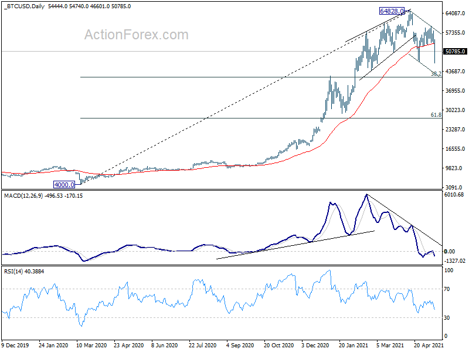The height and width of the screenshot is (352, 469).
Task: Select the _BTCUSD,Daily chart title
Action: tap(24, 6)
